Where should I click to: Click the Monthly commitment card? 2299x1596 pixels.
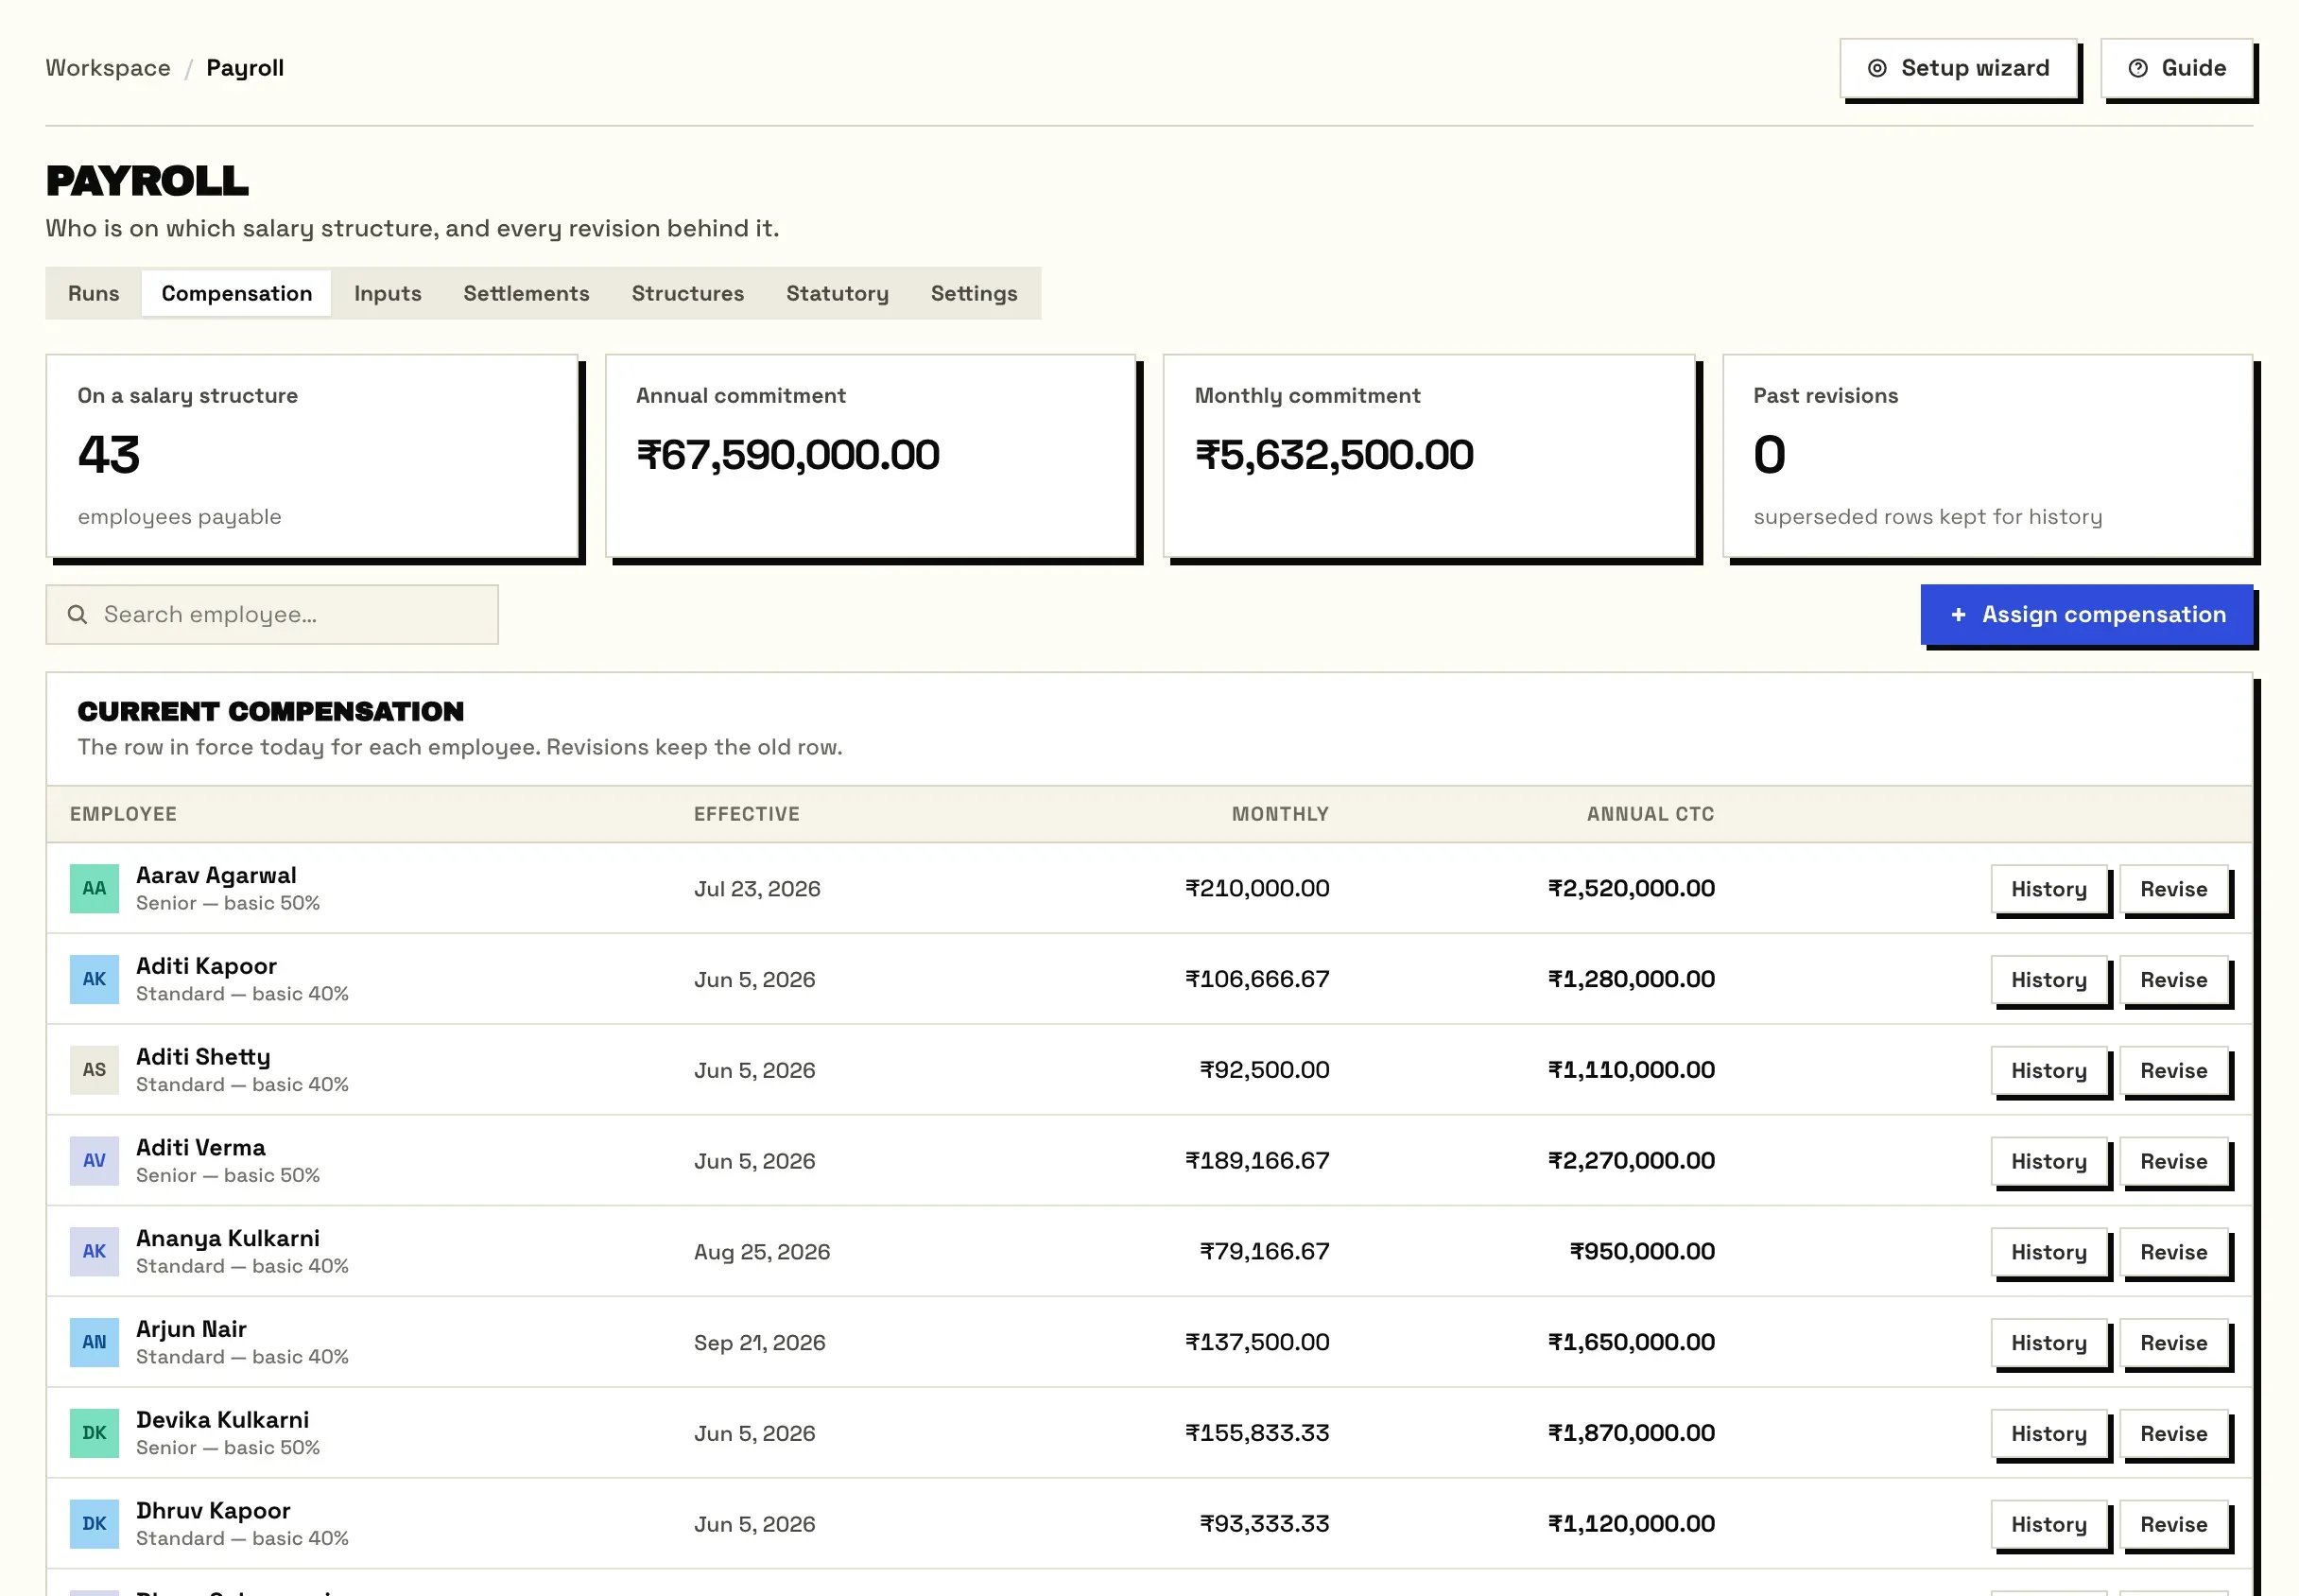(1429, 456)
